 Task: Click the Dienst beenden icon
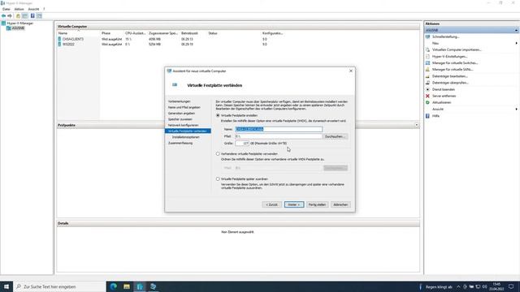(x=428, y=89)
